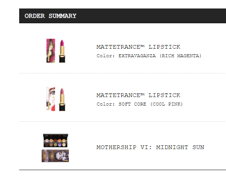The height and width of the screenshot is (176, 226).
Task: Click the Color: Soft Core (Cool Pink) text
Action: [x=139, y=104]
